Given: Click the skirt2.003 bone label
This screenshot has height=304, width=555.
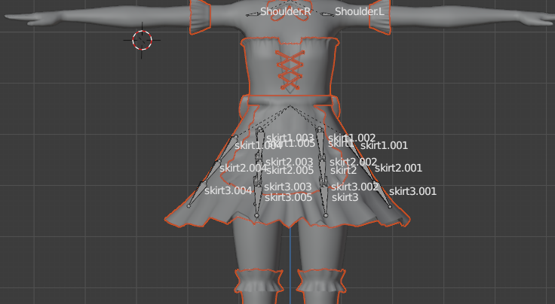Looking at the screenshot, I should click(289, 162).
